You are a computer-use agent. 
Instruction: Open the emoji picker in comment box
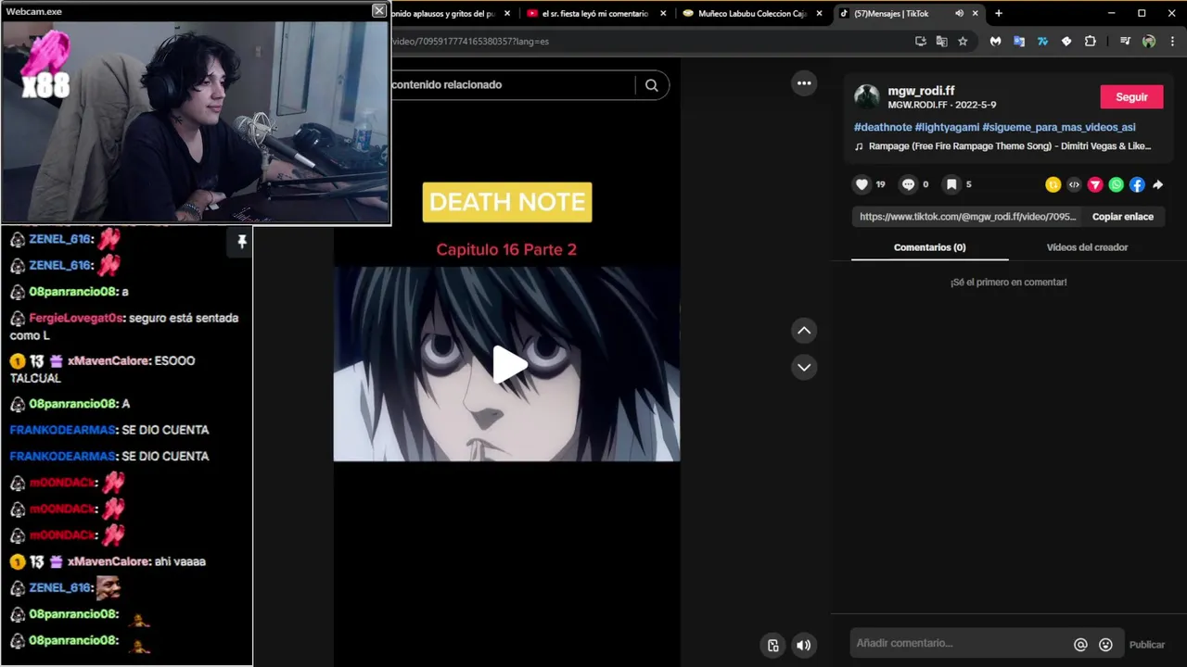(1105, 645)
